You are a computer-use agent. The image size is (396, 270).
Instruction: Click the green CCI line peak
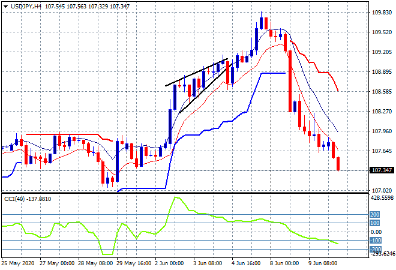(x=176, y=197)
